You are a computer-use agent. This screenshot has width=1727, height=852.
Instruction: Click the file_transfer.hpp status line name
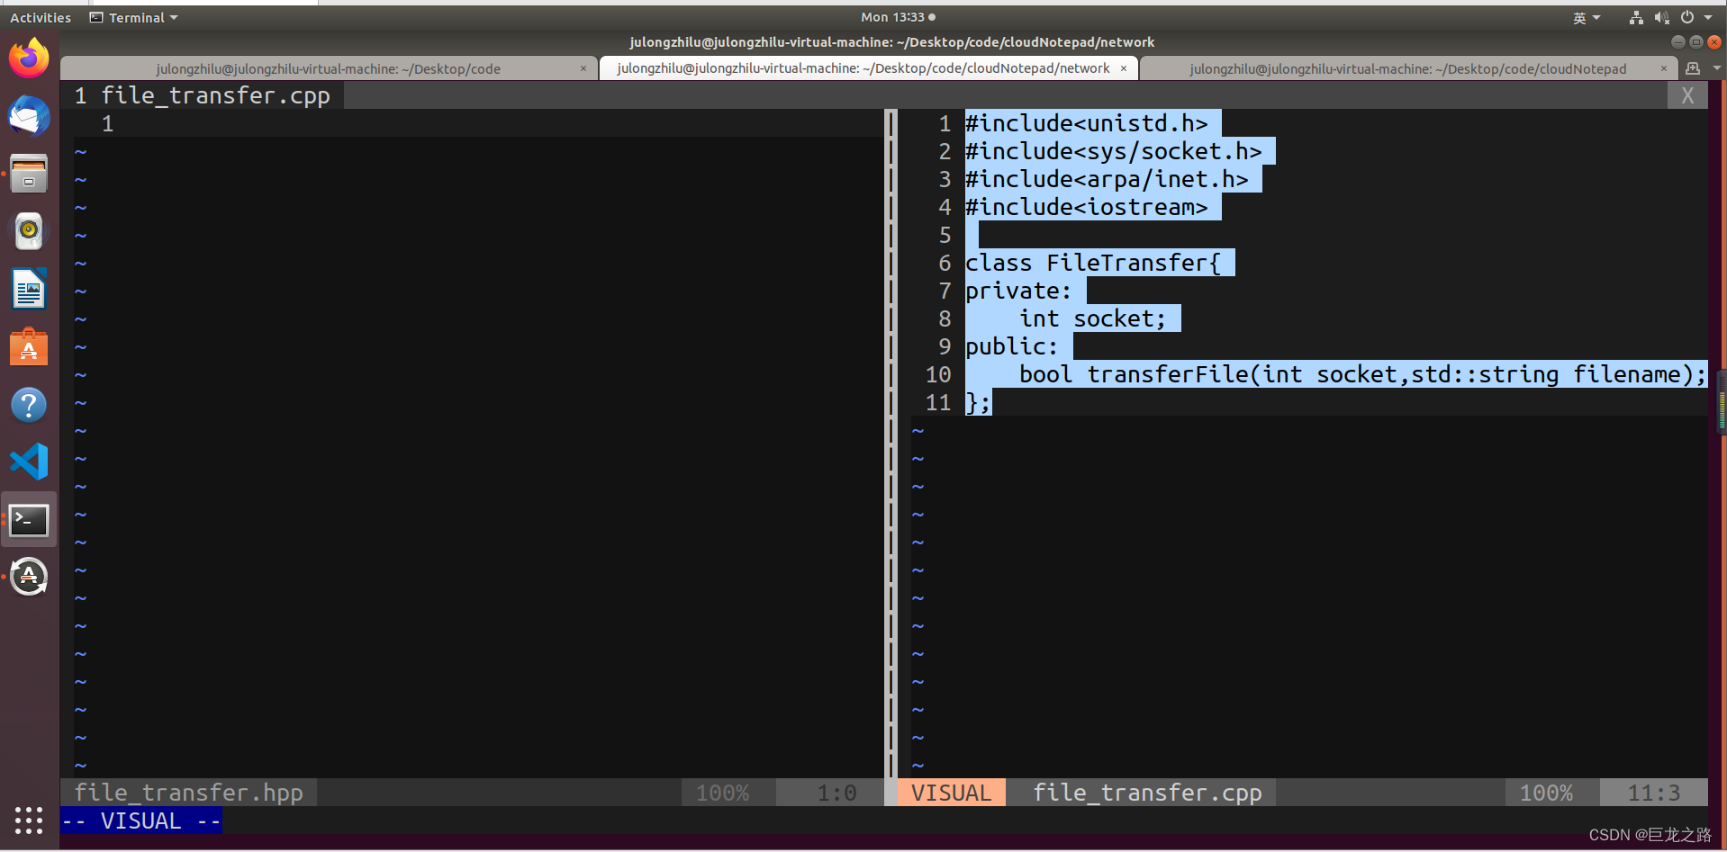[x=189, y=793]
